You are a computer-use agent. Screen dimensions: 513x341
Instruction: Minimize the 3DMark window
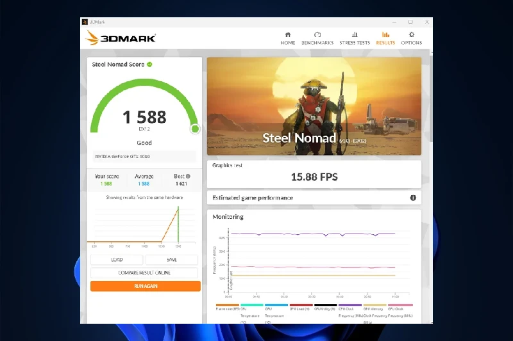click(394, 22)
